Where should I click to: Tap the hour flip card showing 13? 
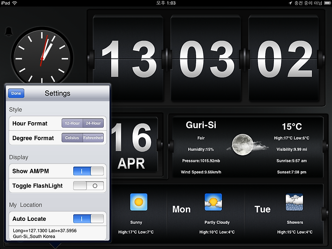click(x=128, y=58)
